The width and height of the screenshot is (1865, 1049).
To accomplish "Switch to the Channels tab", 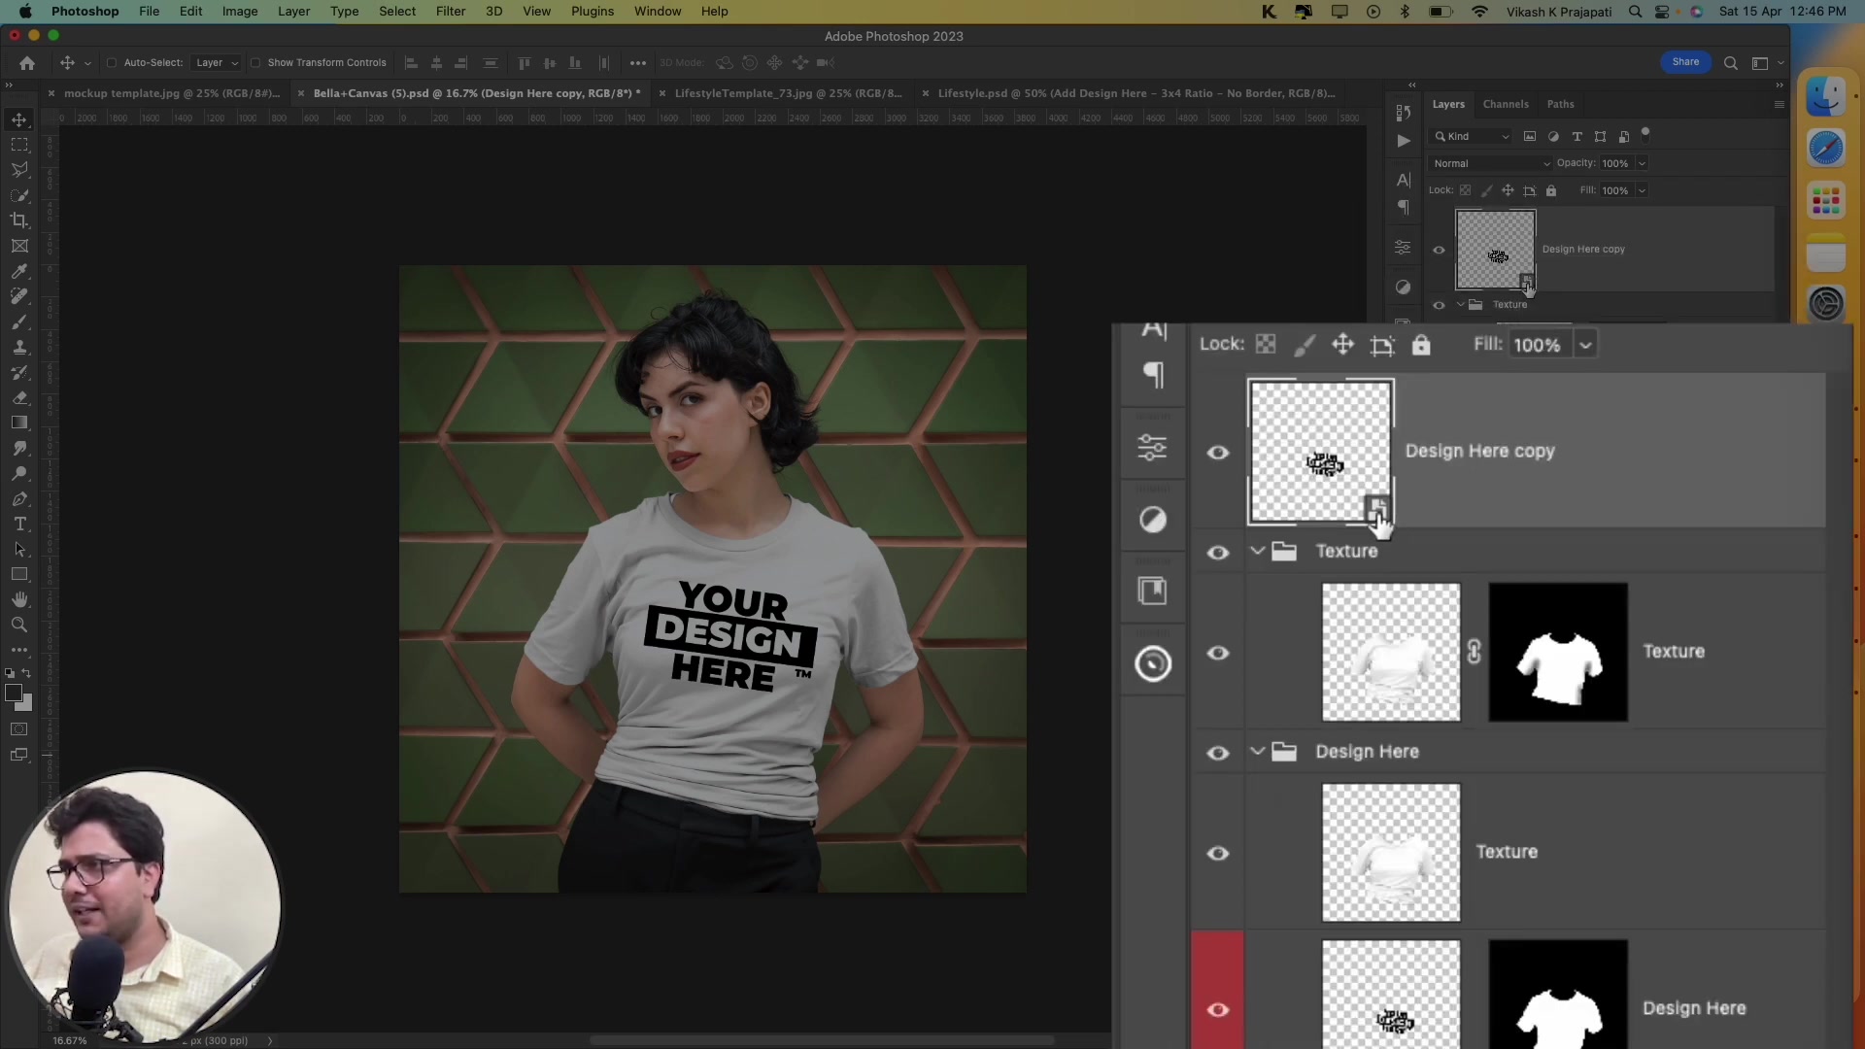I will (1506, 104).
